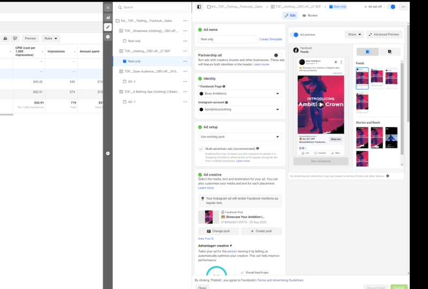Open Learn more link in Partnership ad
428x289 pixels.
[x=261, y=64]
